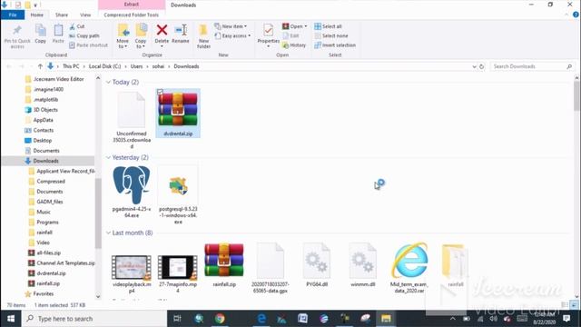This screenshot has width=581, height=327.
Task: Select the pgadmin4 elephant installer file
Action: pyautogui.click(x=132, y=192)
